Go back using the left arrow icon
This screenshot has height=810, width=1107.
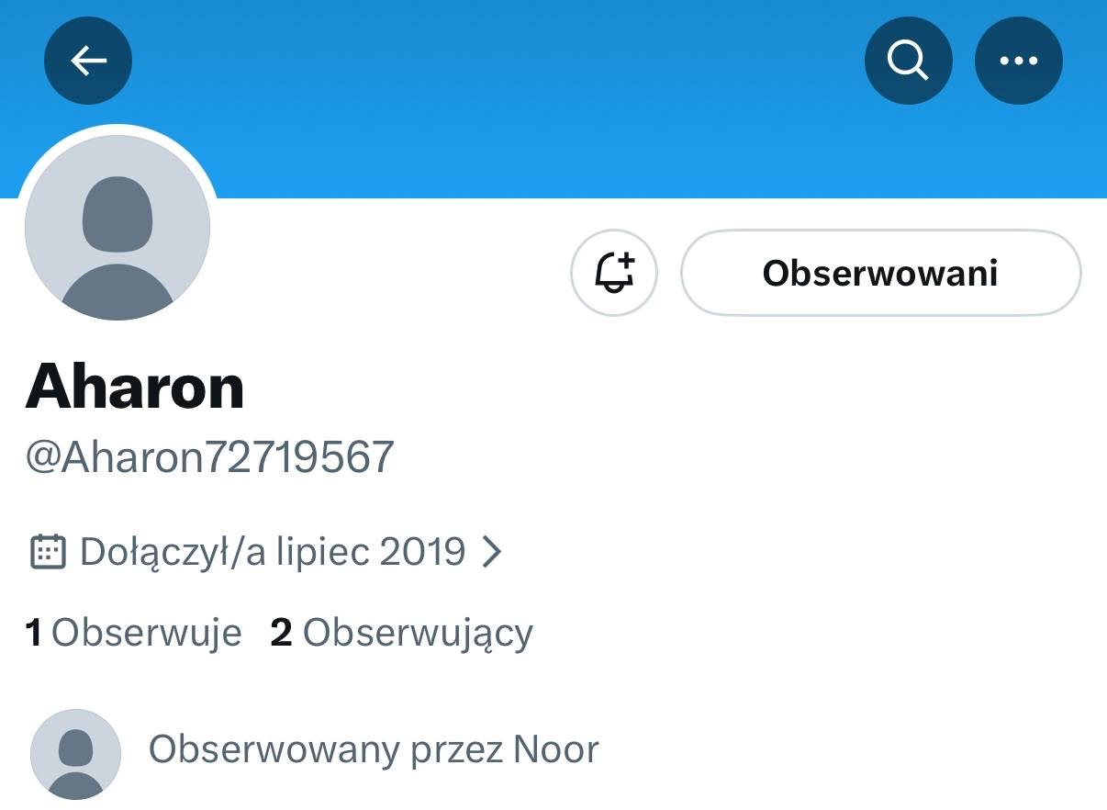click(x=88, y=61)
